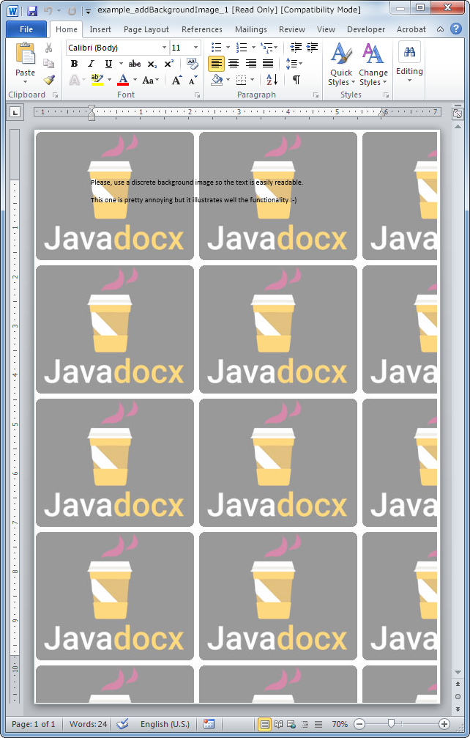
Task: Toggle Show paragraph marks
Action: coord(296,80)
